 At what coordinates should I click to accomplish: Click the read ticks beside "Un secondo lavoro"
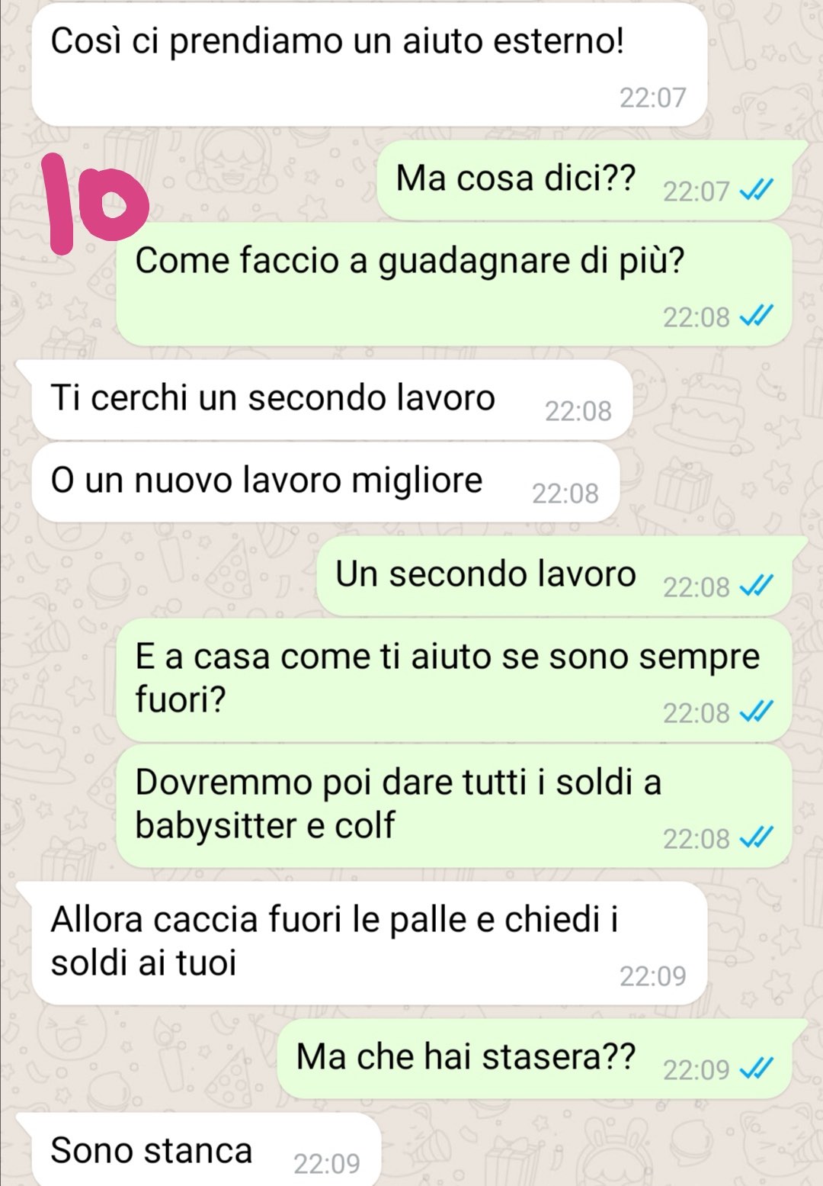pyautogui.click(x=757, y=586)
